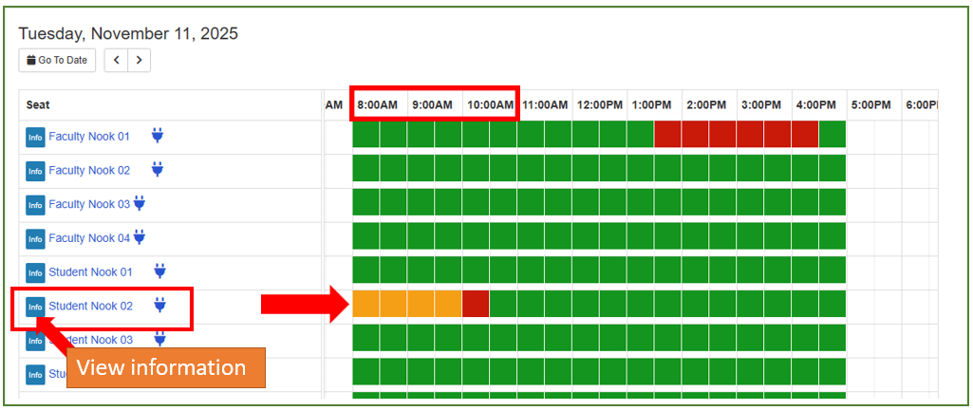Open Info badge for Student Nook 01
The height and width of the screenshot is (411, 973).
[35, 273]
